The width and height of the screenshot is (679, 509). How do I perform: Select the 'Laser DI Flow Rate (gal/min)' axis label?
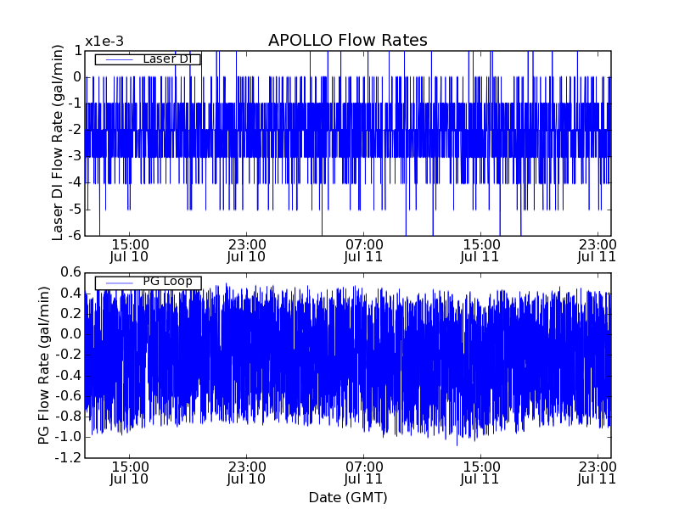58,143
